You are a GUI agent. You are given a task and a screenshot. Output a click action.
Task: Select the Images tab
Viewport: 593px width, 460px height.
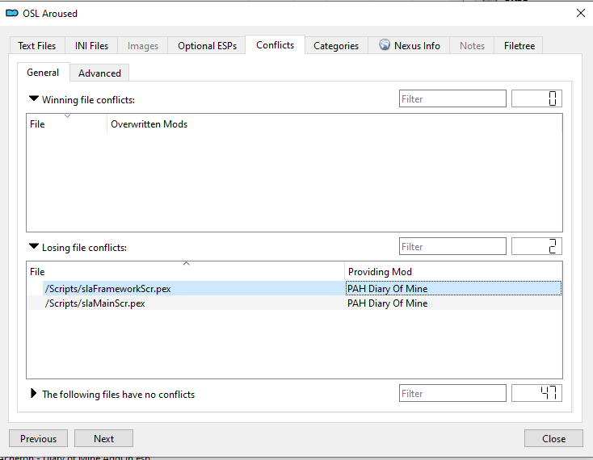tap(142, 46)
